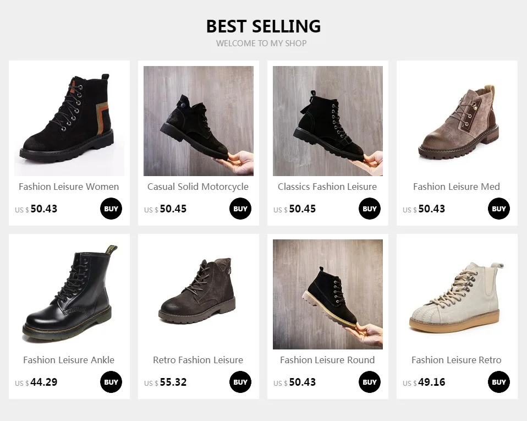Open the shiny black leather ankle boot image
The width and height of the screenshot is (527, 421).
[69, 294]
